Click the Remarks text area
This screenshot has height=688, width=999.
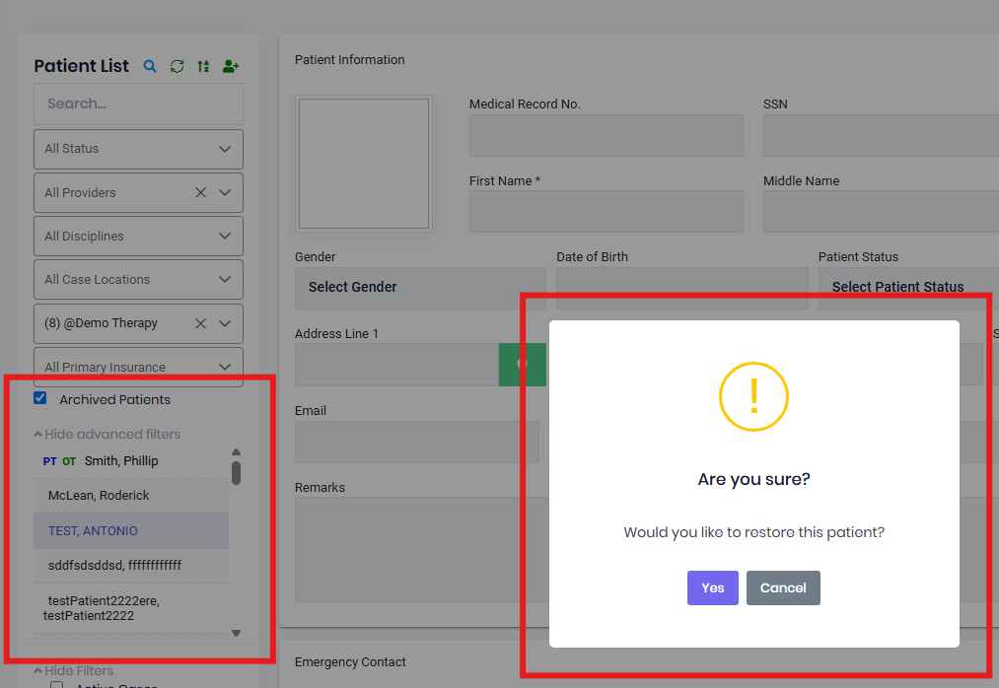(x=421, y=550)
